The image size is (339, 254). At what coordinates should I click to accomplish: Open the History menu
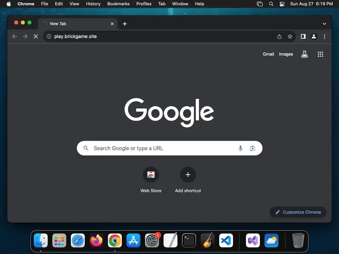(93, 4)
